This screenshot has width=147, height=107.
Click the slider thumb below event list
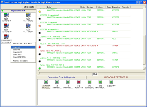(39, 72)
